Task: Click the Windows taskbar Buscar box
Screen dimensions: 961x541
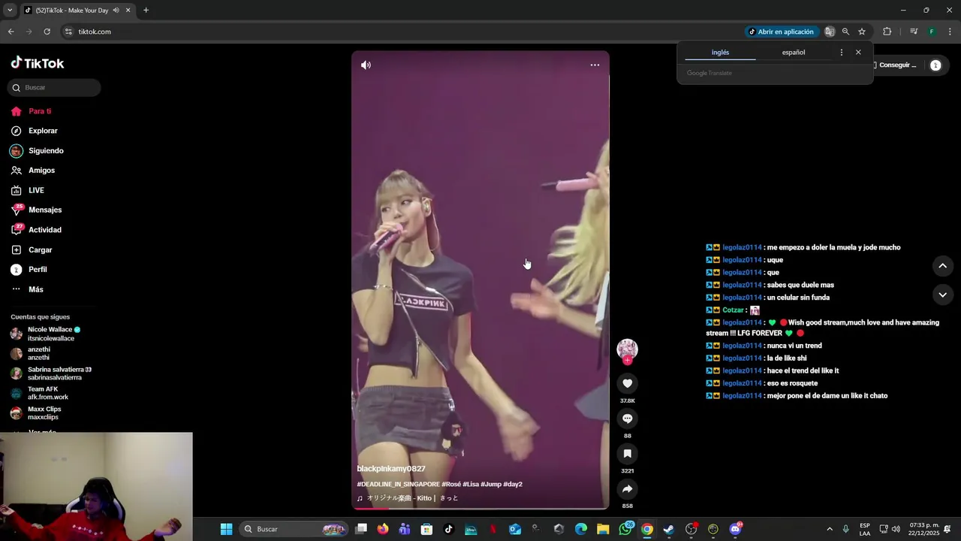Action: (294, 529)
